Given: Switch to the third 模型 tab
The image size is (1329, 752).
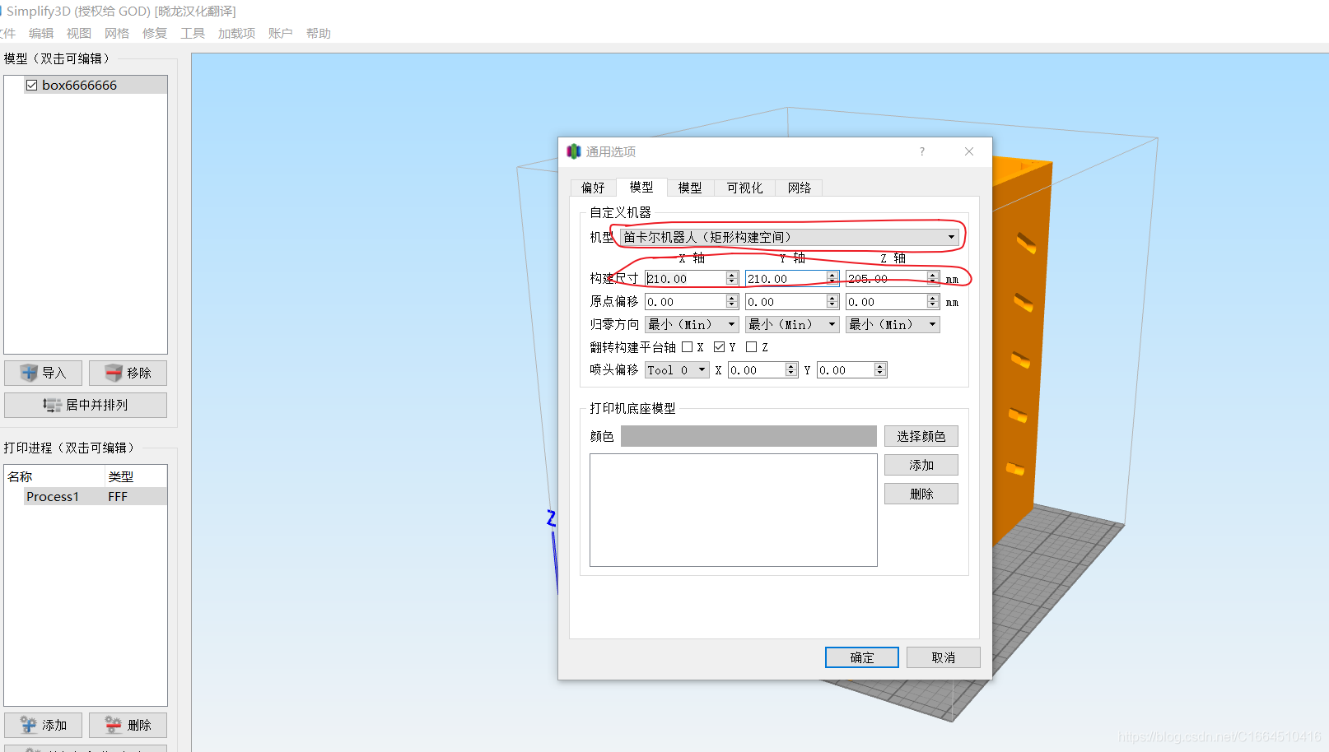Looking at the screenshot, I should pyautogui.click(x=690, y=188).
